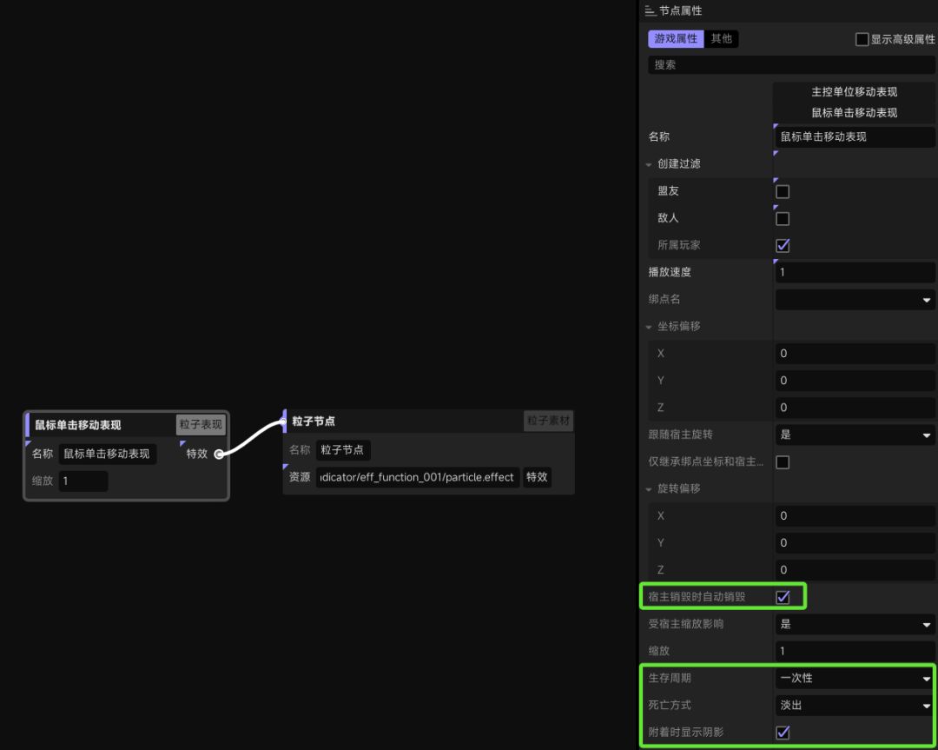The height and width of the screenshot is (750, 938).
Task: Click the 粒子素材 type badge on node
Action: tap(548, 421)
